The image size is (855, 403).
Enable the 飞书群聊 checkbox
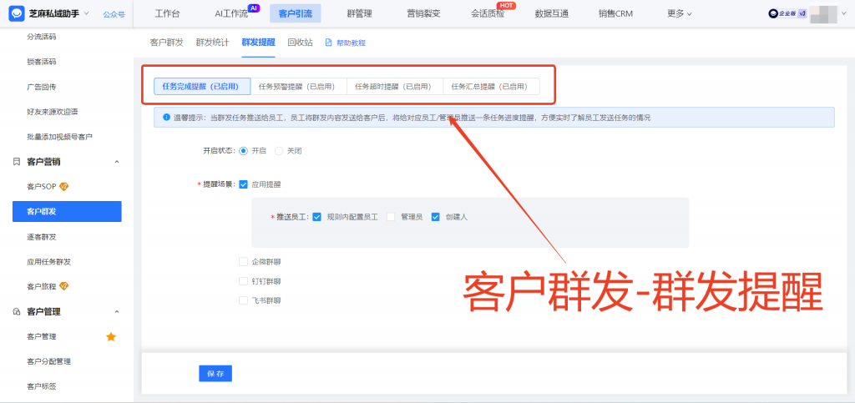point(243,300)
